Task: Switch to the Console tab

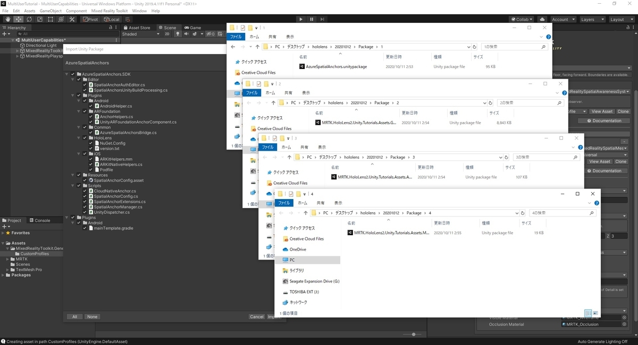Action: click(x=39, y=220)
